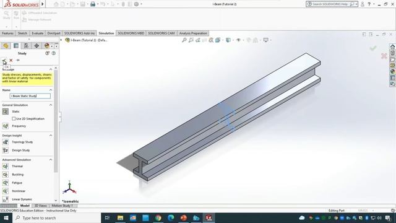The image size is (396, 223).
Task: Click the Print icon in top toolbar
Action: 93,4
